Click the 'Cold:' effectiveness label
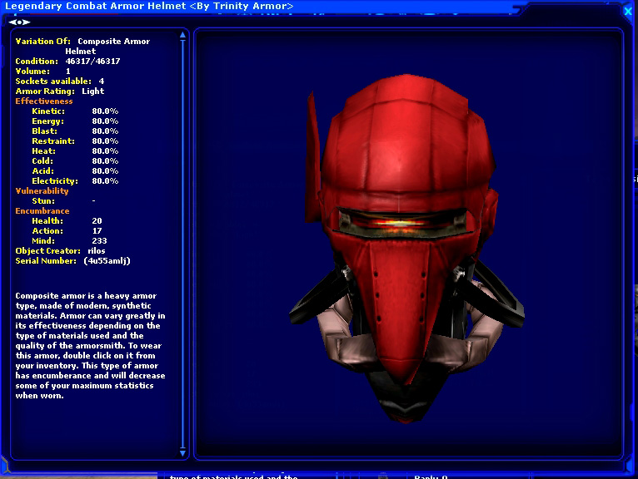The image size is (638, 479). 42,160
